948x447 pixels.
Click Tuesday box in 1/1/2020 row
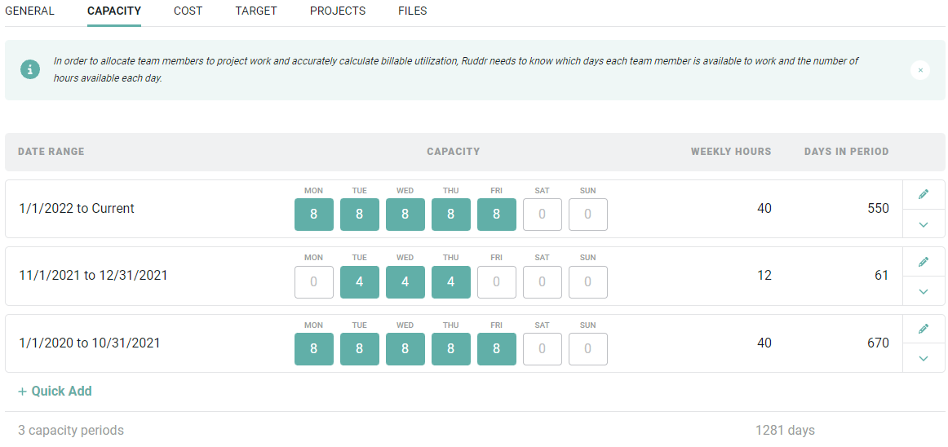pos(360,349)
